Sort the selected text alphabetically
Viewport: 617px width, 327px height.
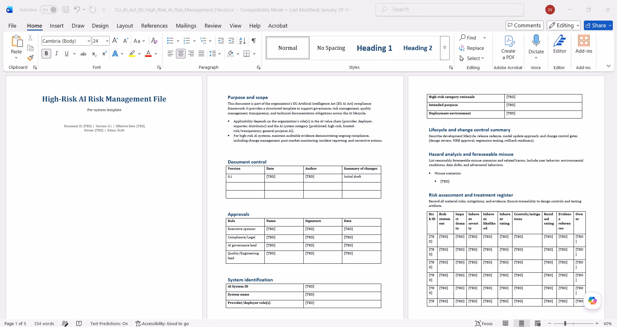243,41
